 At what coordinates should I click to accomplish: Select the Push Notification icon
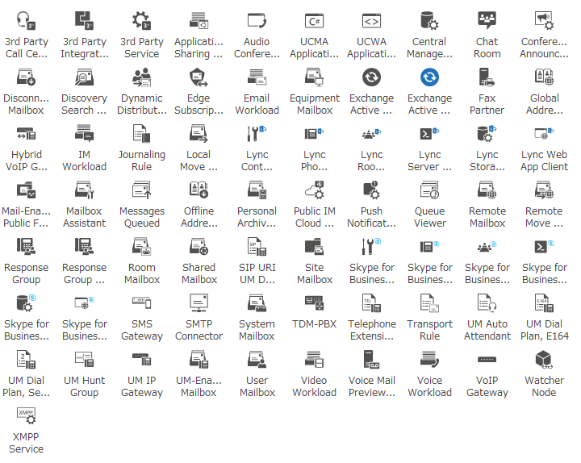pos(372,190)
